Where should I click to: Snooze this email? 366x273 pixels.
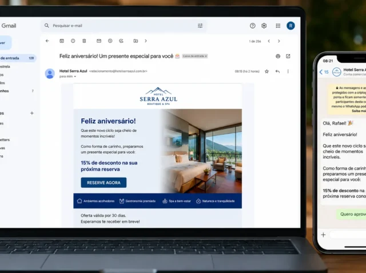110,41
